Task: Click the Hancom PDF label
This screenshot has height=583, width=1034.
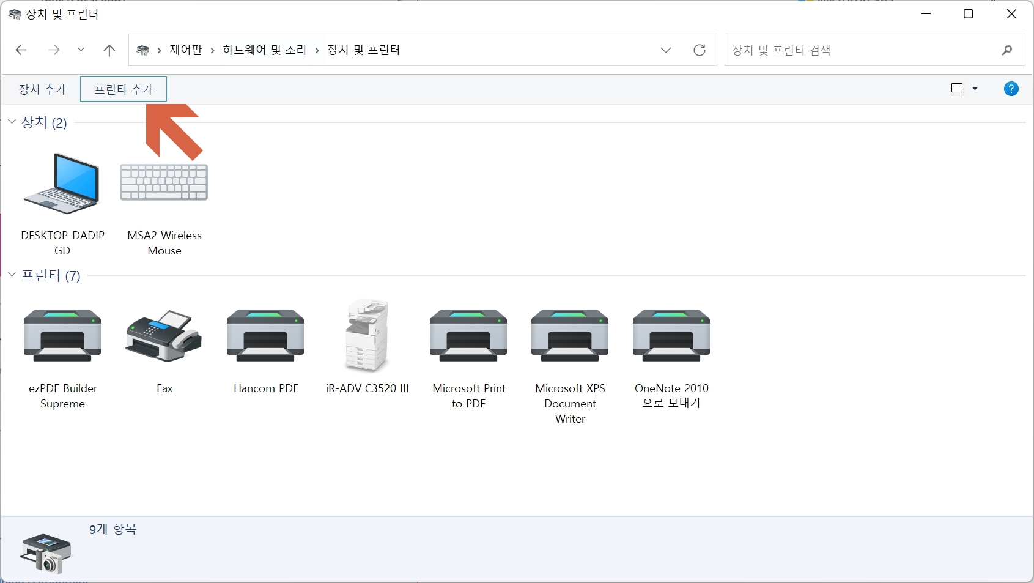Action: (x=266, y=388)
